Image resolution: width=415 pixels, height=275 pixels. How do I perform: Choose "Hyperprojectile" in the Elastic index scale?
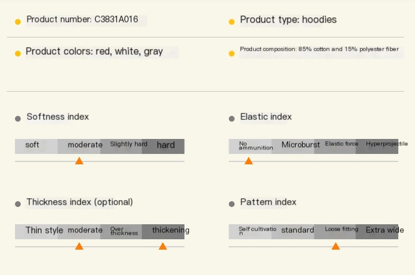coord(386,144)
